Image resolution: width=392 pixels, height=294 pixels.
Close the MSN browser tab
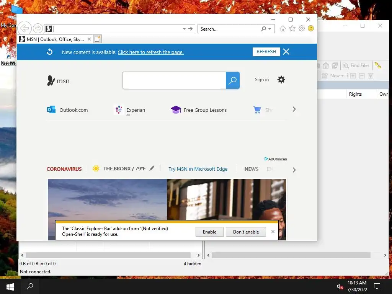click(x=89, y=39)
